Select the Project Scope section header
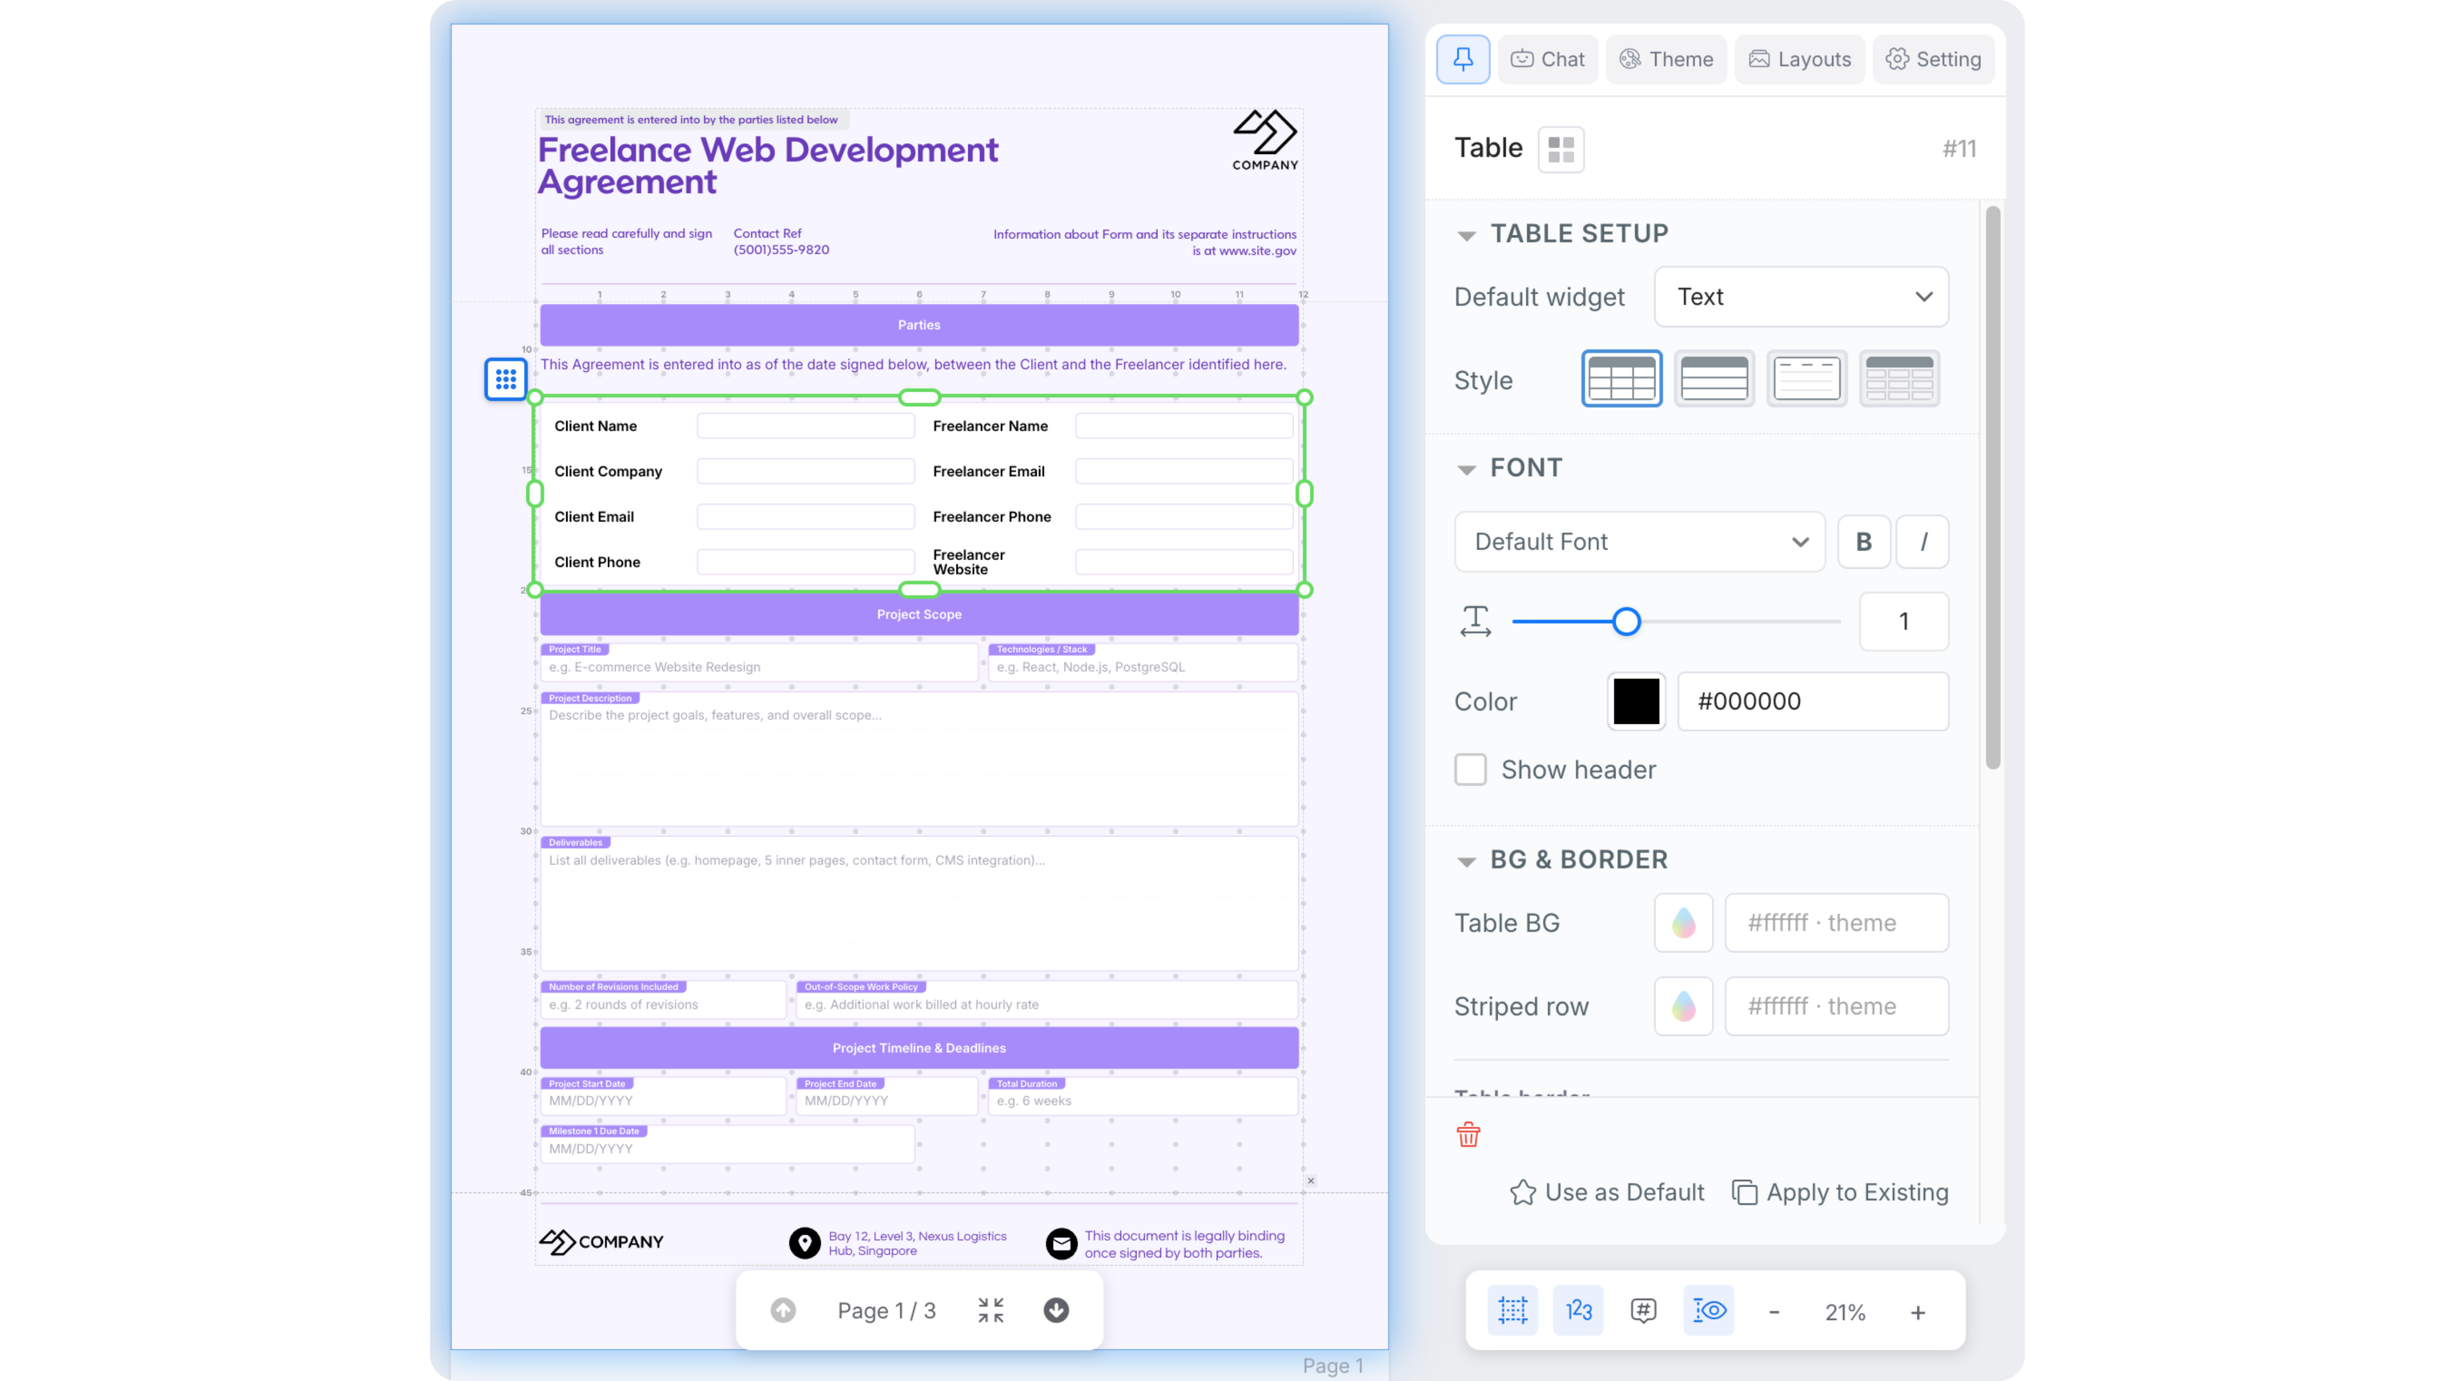The height and width of the screenshot is (1381, 2455). tap(919, 615)
